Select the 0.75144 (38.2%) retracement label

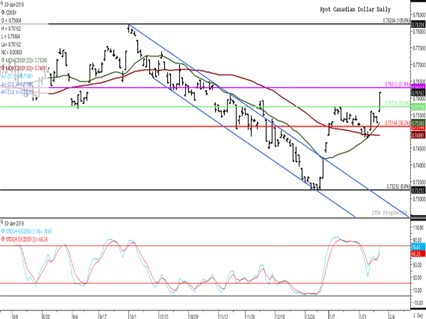point(397,123)
